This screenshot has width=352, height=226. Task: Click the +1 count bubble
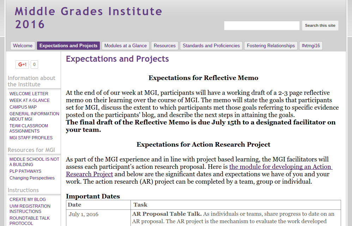pos(34,65)
